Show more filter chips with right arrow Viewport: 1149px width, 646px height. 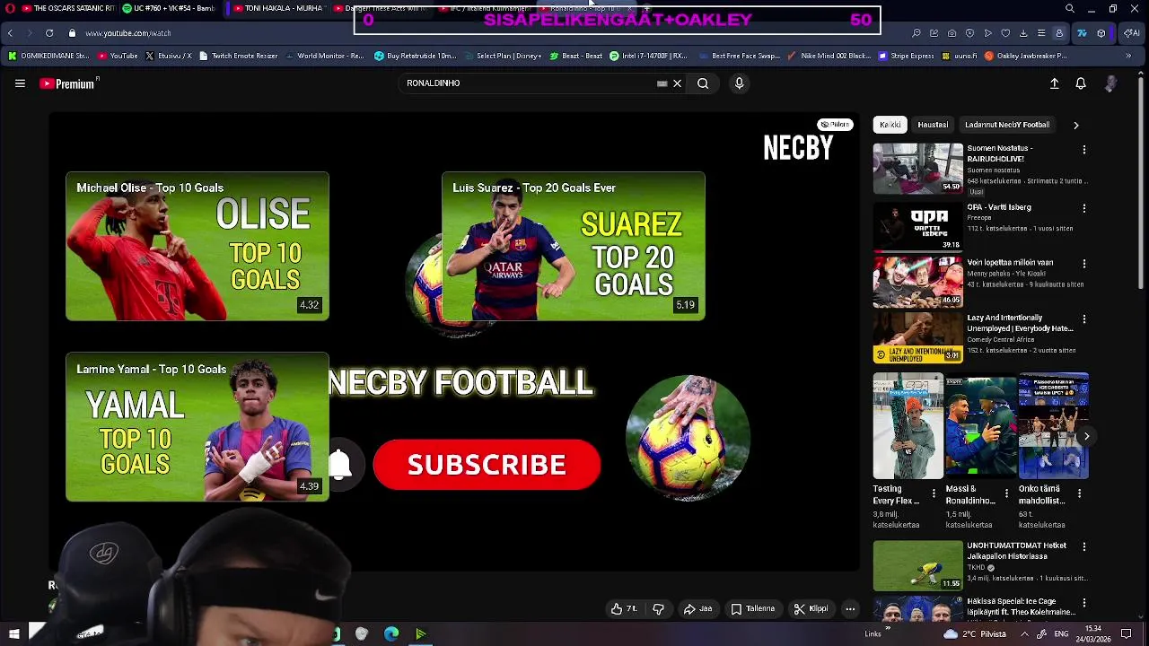tap(1076, 125)
